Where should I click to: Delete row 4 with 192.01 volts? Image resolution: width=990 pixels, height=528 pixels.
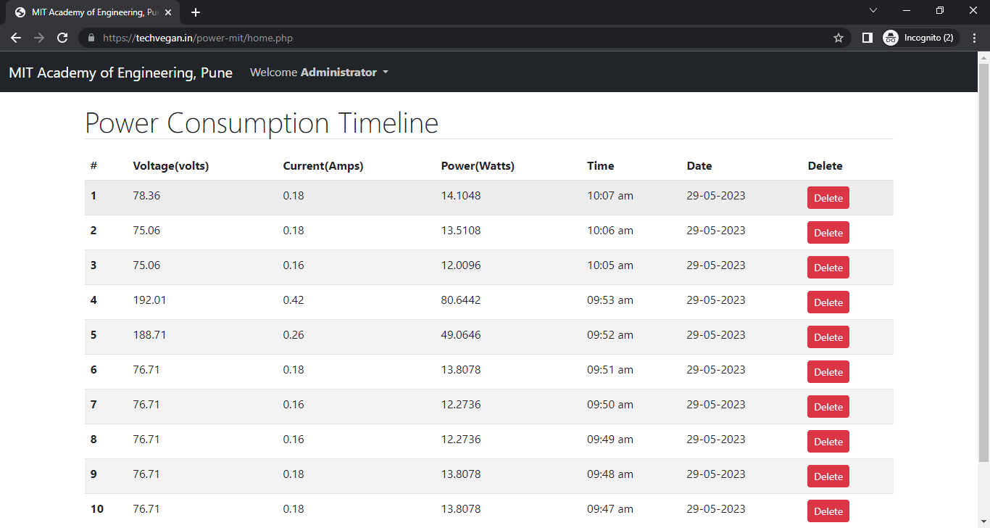tap(828, 302)
